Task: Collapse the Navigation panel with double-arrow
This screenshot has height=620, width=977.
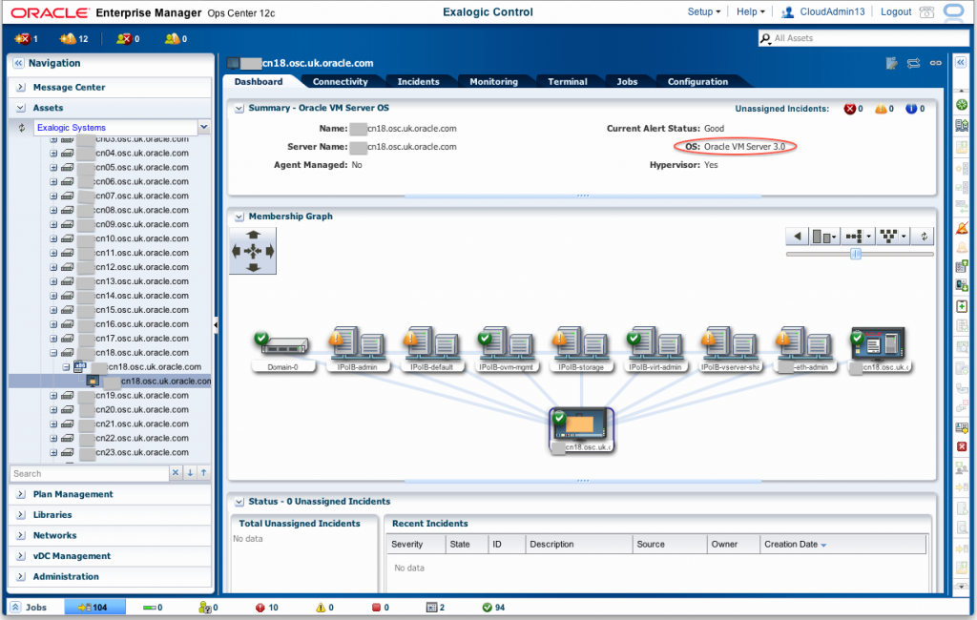Action: [18, 63]
